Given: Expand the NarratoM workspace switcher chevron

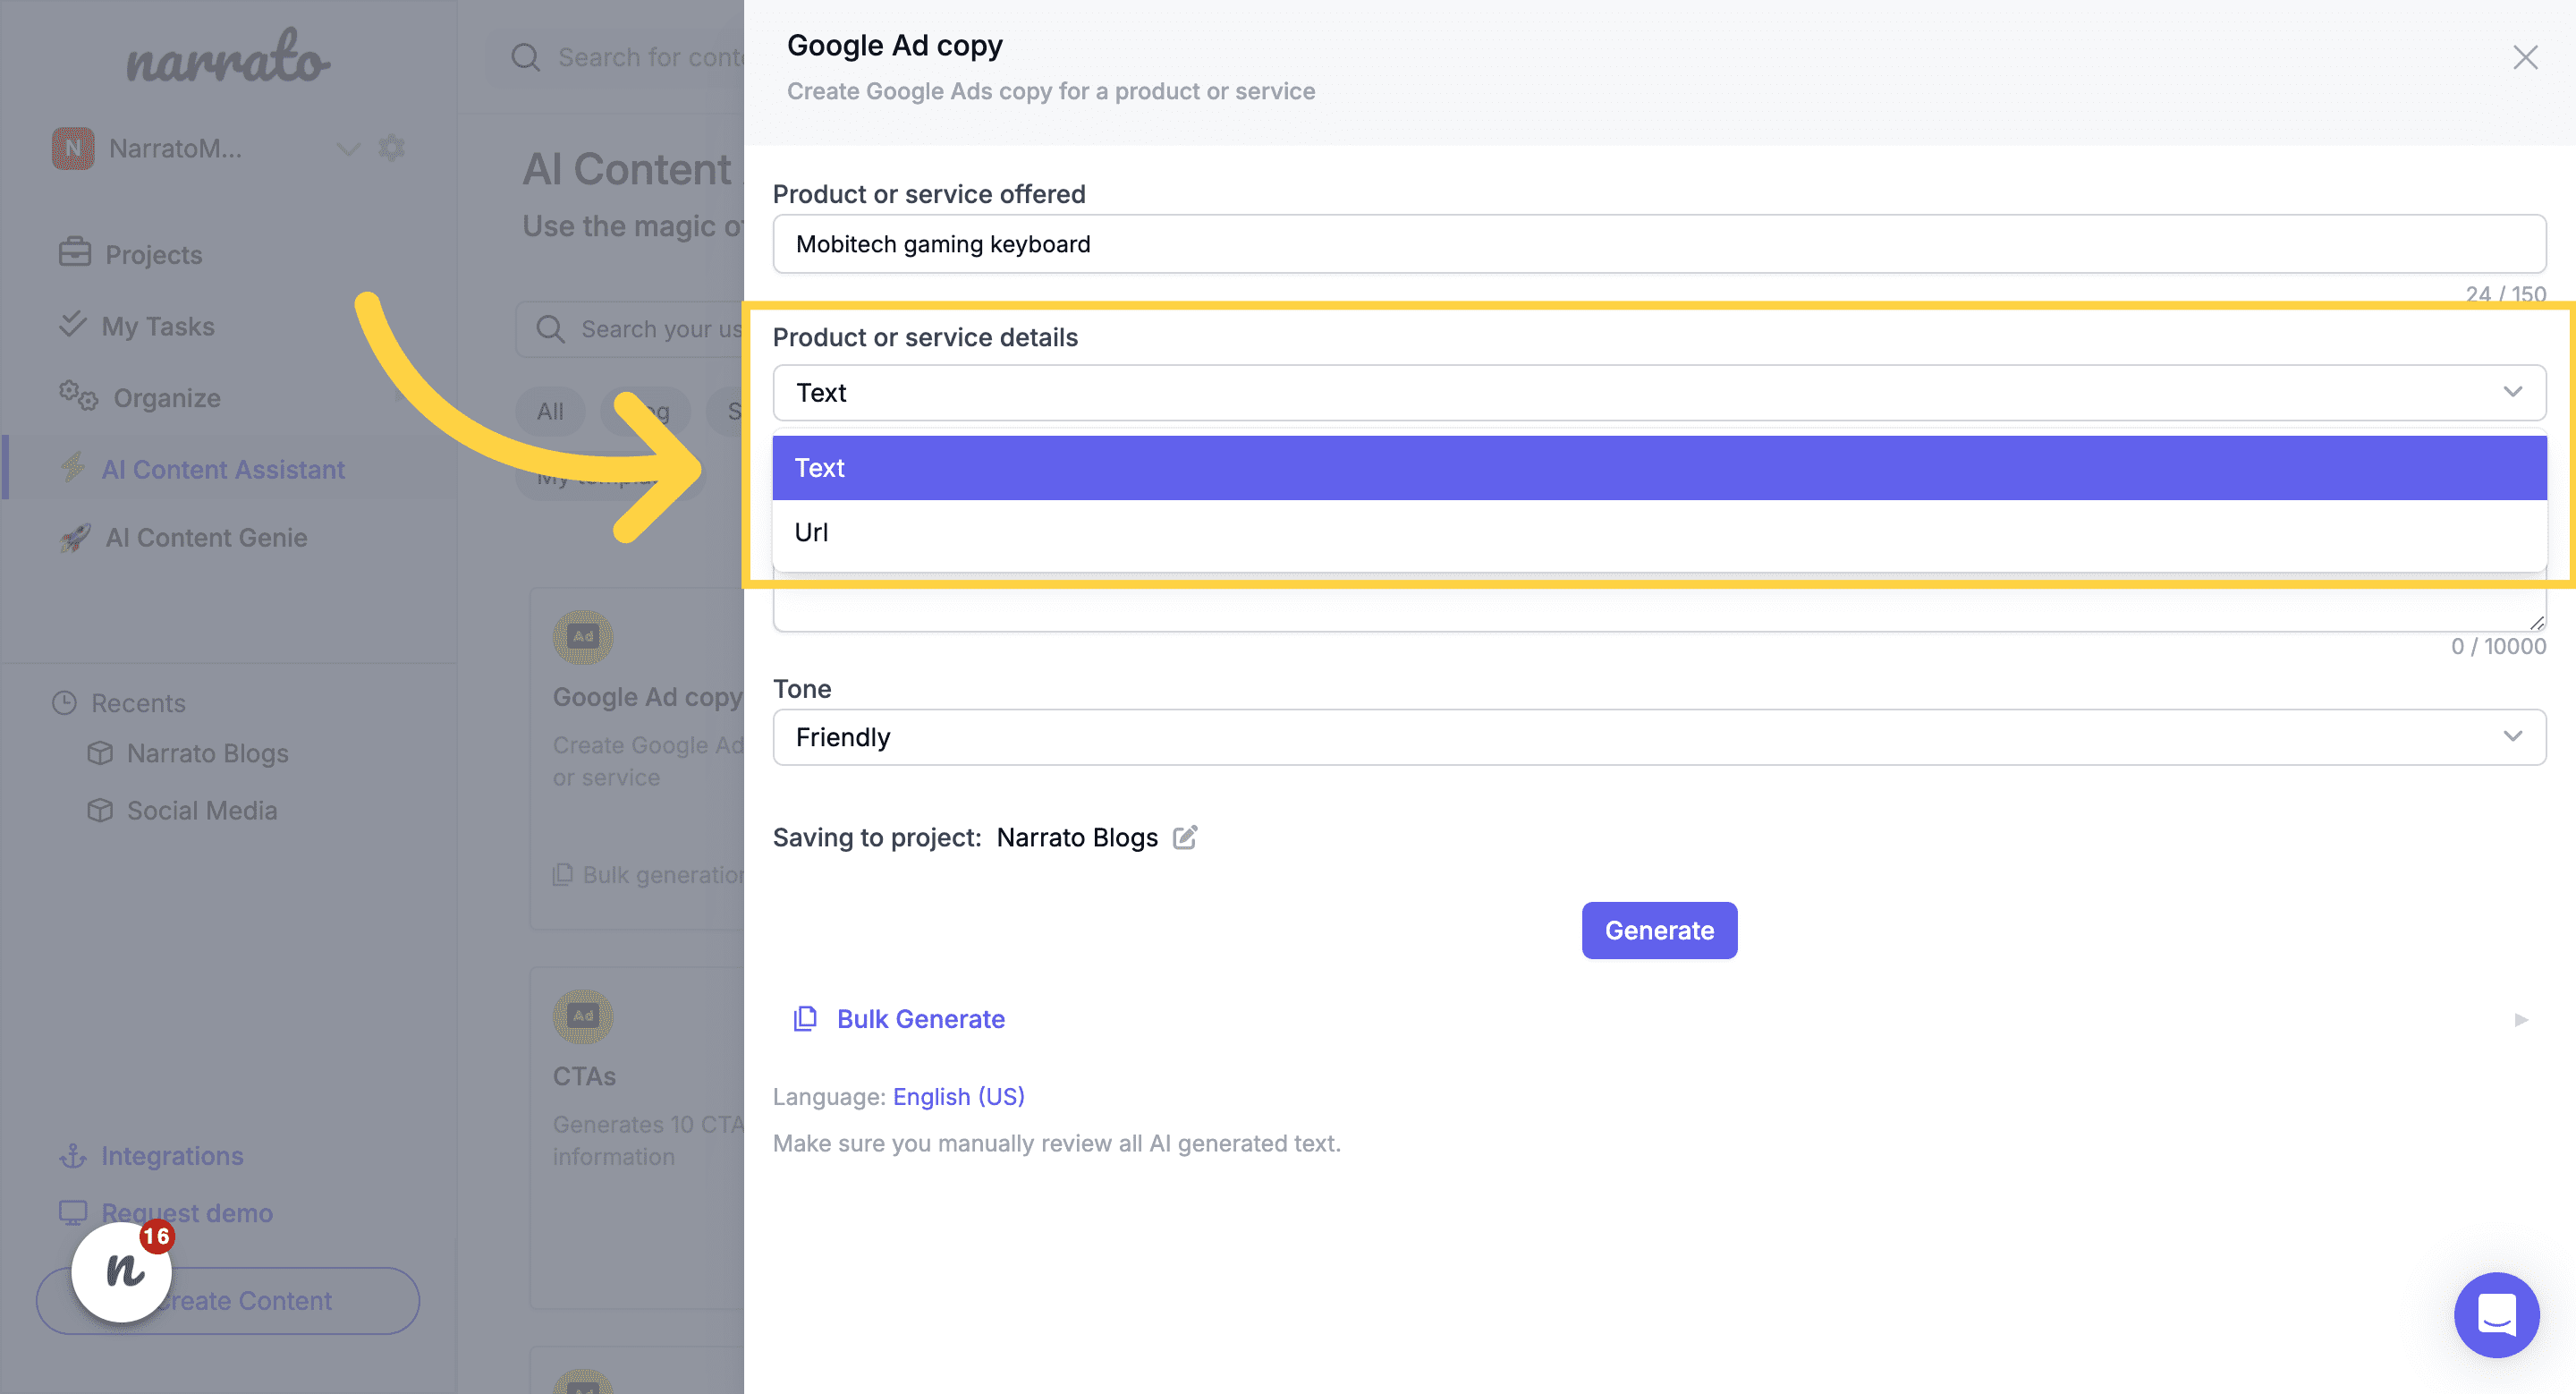Looking at the screenshot, I should coord(347,149).
